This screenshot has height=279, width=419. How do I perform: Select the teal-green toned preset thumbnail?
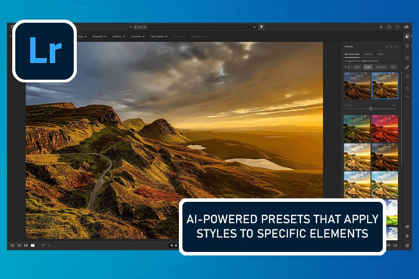pyautogui.click(x=357, y=129)
